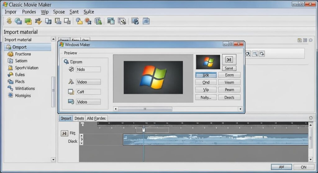Click the large Windows logo preview image
Image resolution: width=318 pixels, height=173 pixels.
tap(153, 77)
